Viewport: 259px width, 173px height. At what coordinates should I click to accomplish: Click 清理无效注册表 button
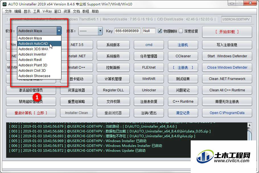[227, 102]
